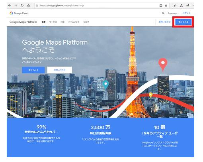
Task: Select the 概要 overview tab
Action: [43, 22]
